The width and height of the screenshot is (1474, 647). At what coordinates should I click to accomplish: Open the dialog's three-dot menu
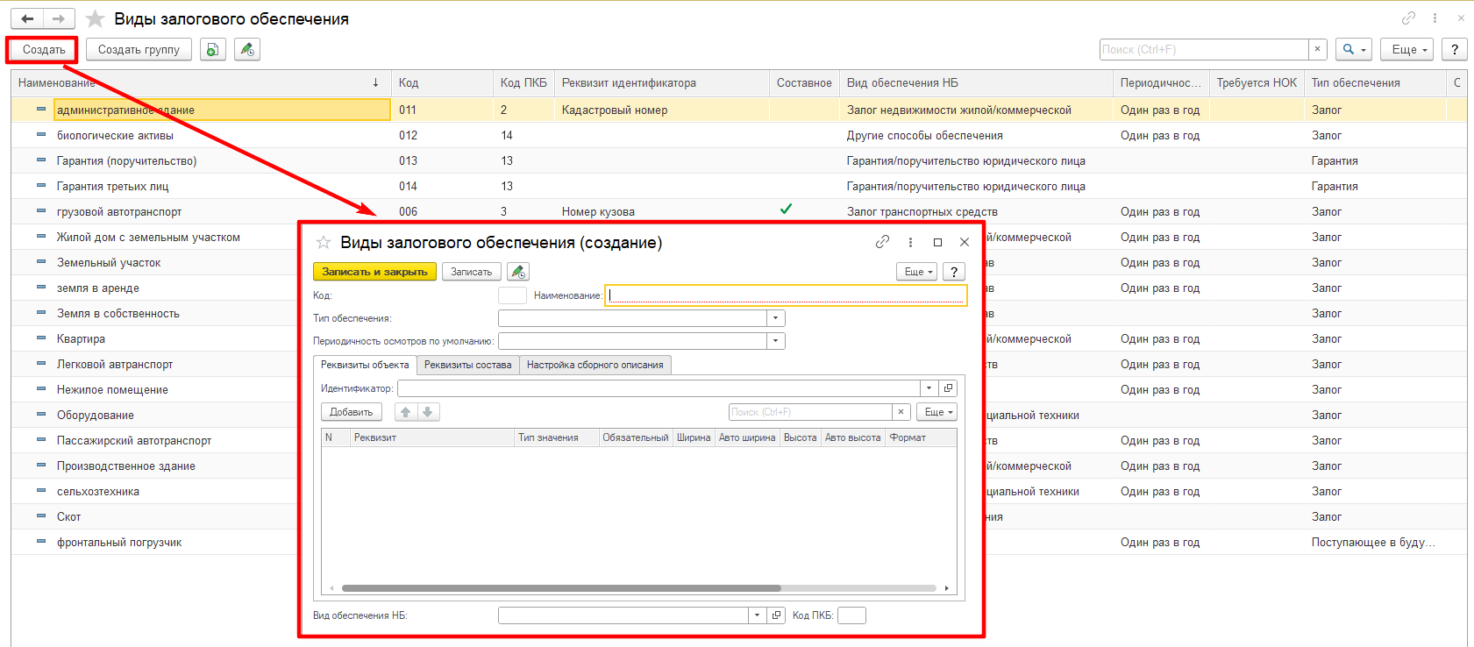pos(910,242)
